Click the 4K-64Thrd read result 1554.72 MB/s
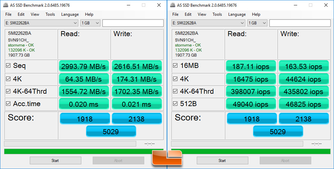 click(x=84, y=91)
